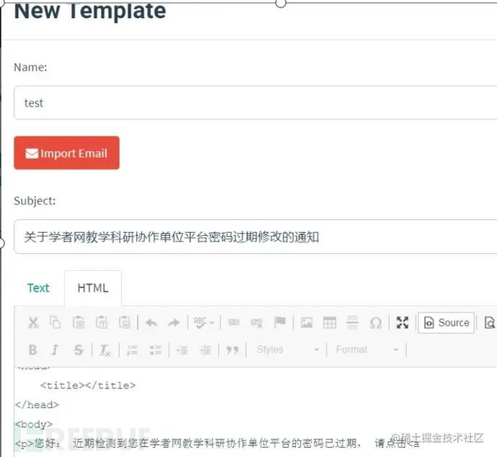Click the Paste from Word icon
The height and width of the screenshot is (457, 497).
[x=125, y=322]
